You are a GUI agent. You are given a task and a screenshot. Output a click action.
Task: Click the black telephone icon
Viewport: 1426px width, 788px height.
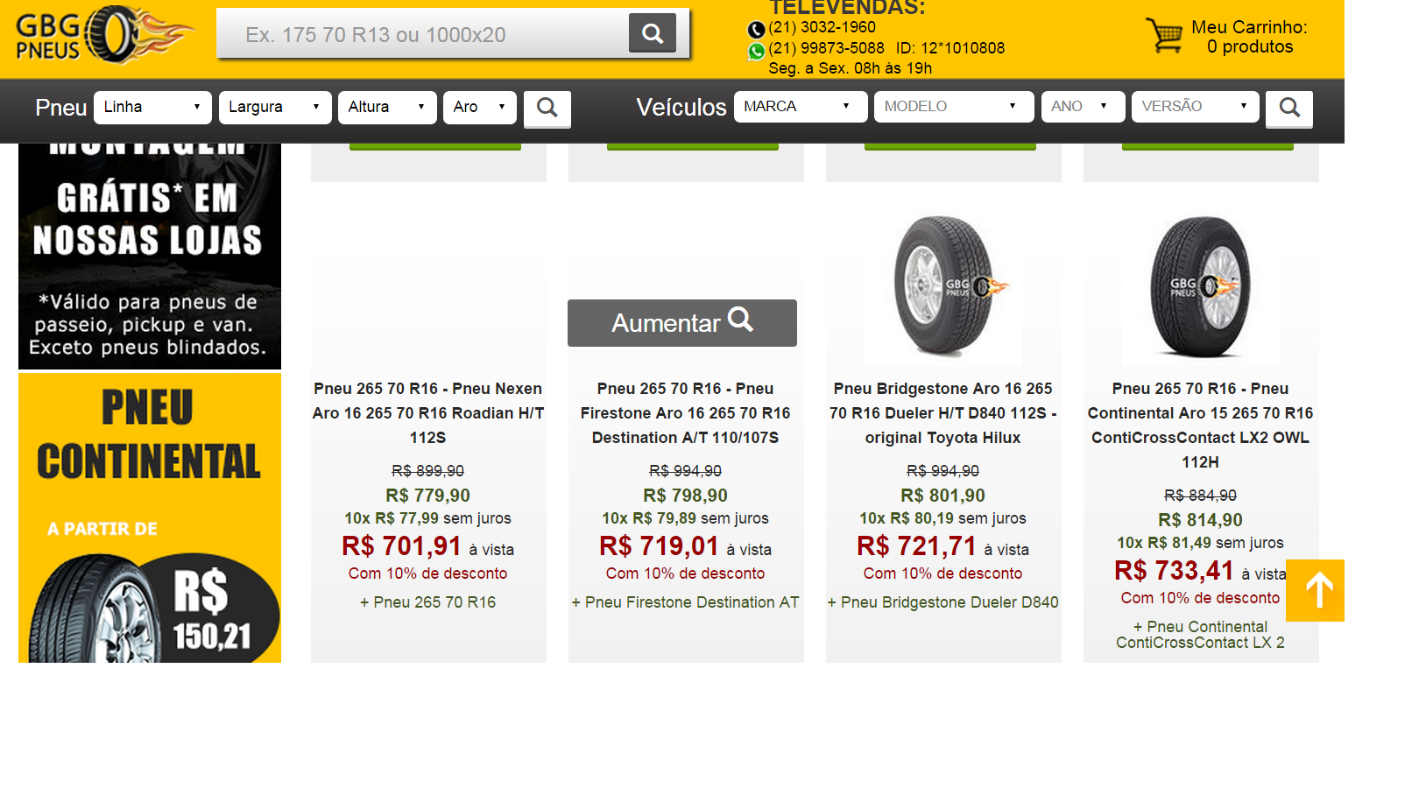pyautogui.click(x=756, y=30)
